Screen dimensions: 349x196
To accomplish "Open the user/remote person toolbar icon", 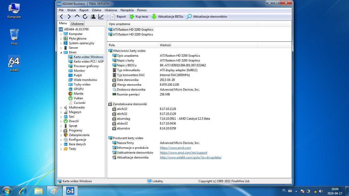I will tap(93, 17).
